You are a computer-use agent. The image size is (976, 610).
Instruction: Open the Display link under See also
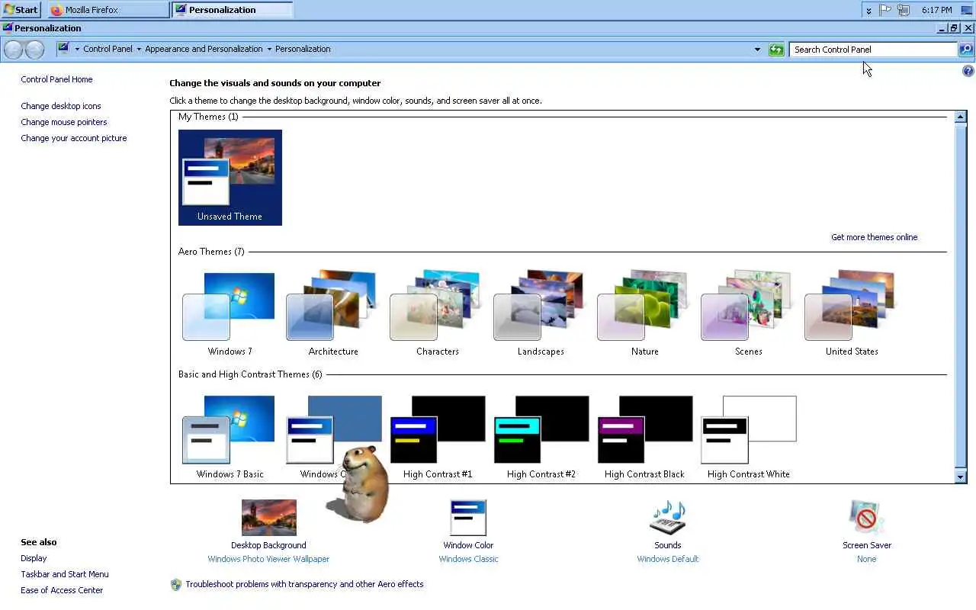tap(34, 558)
